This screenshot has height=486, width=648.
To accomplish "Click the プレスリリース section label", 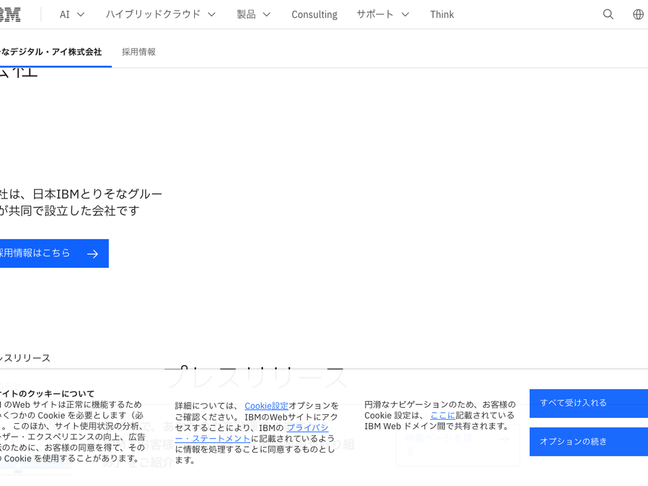I will 24,358.
